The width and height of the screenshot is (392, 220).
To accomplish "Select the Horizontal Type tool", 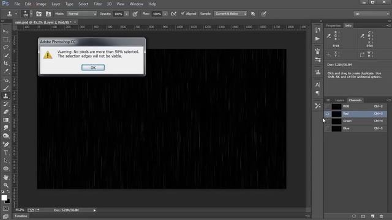I will click(6, 152).
